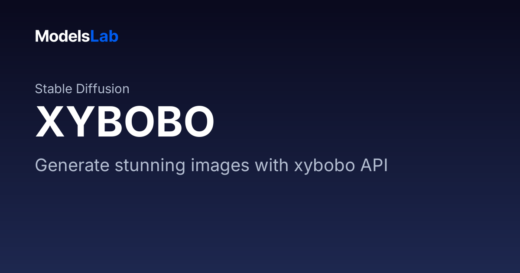Click the ModelsLab logo

(x=77, y=36)
